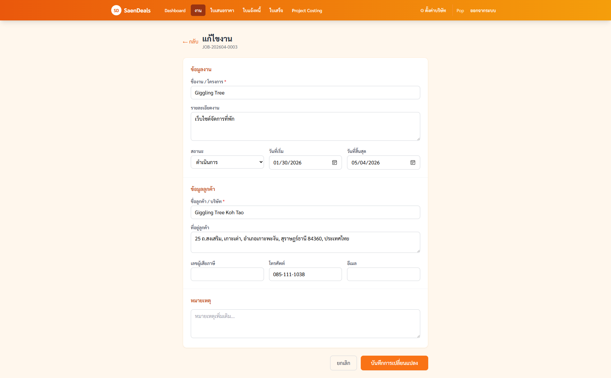Open the ใบเสนอราคา quotations menu

tap(222, 11)
